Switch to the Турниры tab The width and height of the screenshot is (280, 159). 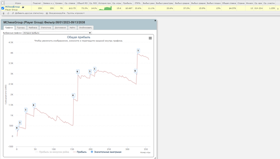[x=21, y=27]
